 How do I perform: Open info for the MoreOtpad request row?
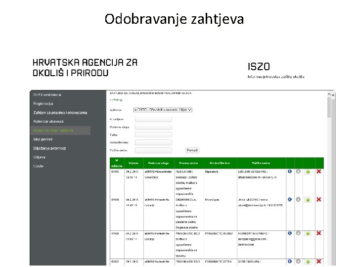[x=290, y=199]
